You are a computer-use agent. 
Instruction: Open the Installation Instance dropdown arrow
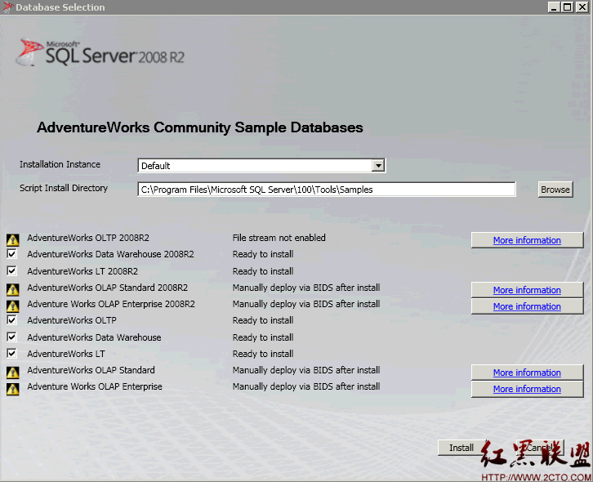[378, 165]
